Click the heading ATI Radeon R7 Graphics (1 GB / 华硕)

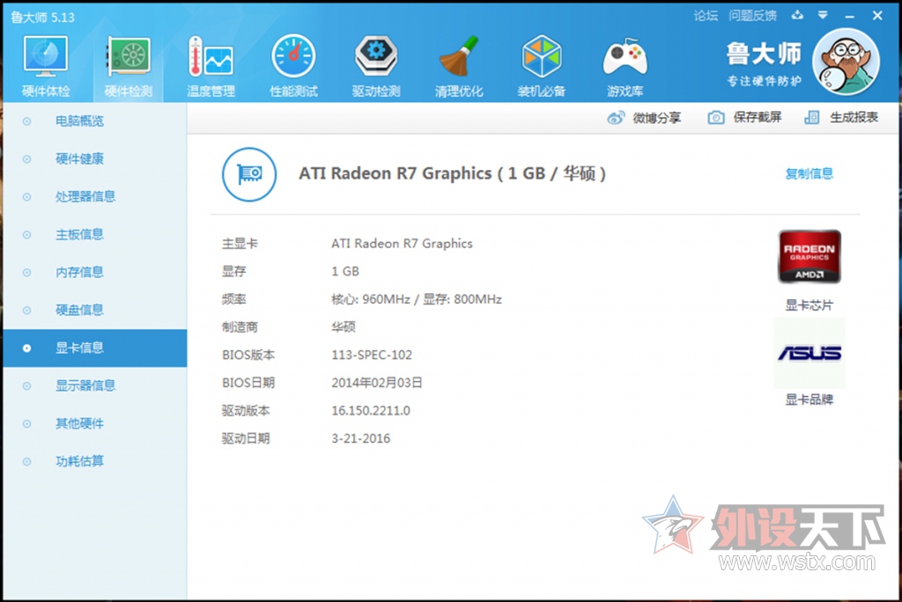click(452, 173)
